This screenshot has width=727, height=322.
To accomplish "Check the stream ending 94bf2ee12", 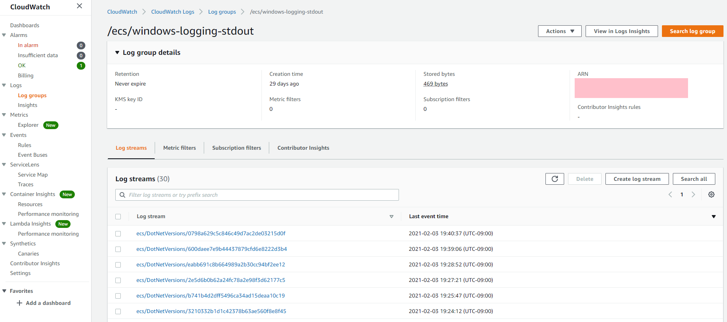I will pyautogui.click(x=118, y=265).
